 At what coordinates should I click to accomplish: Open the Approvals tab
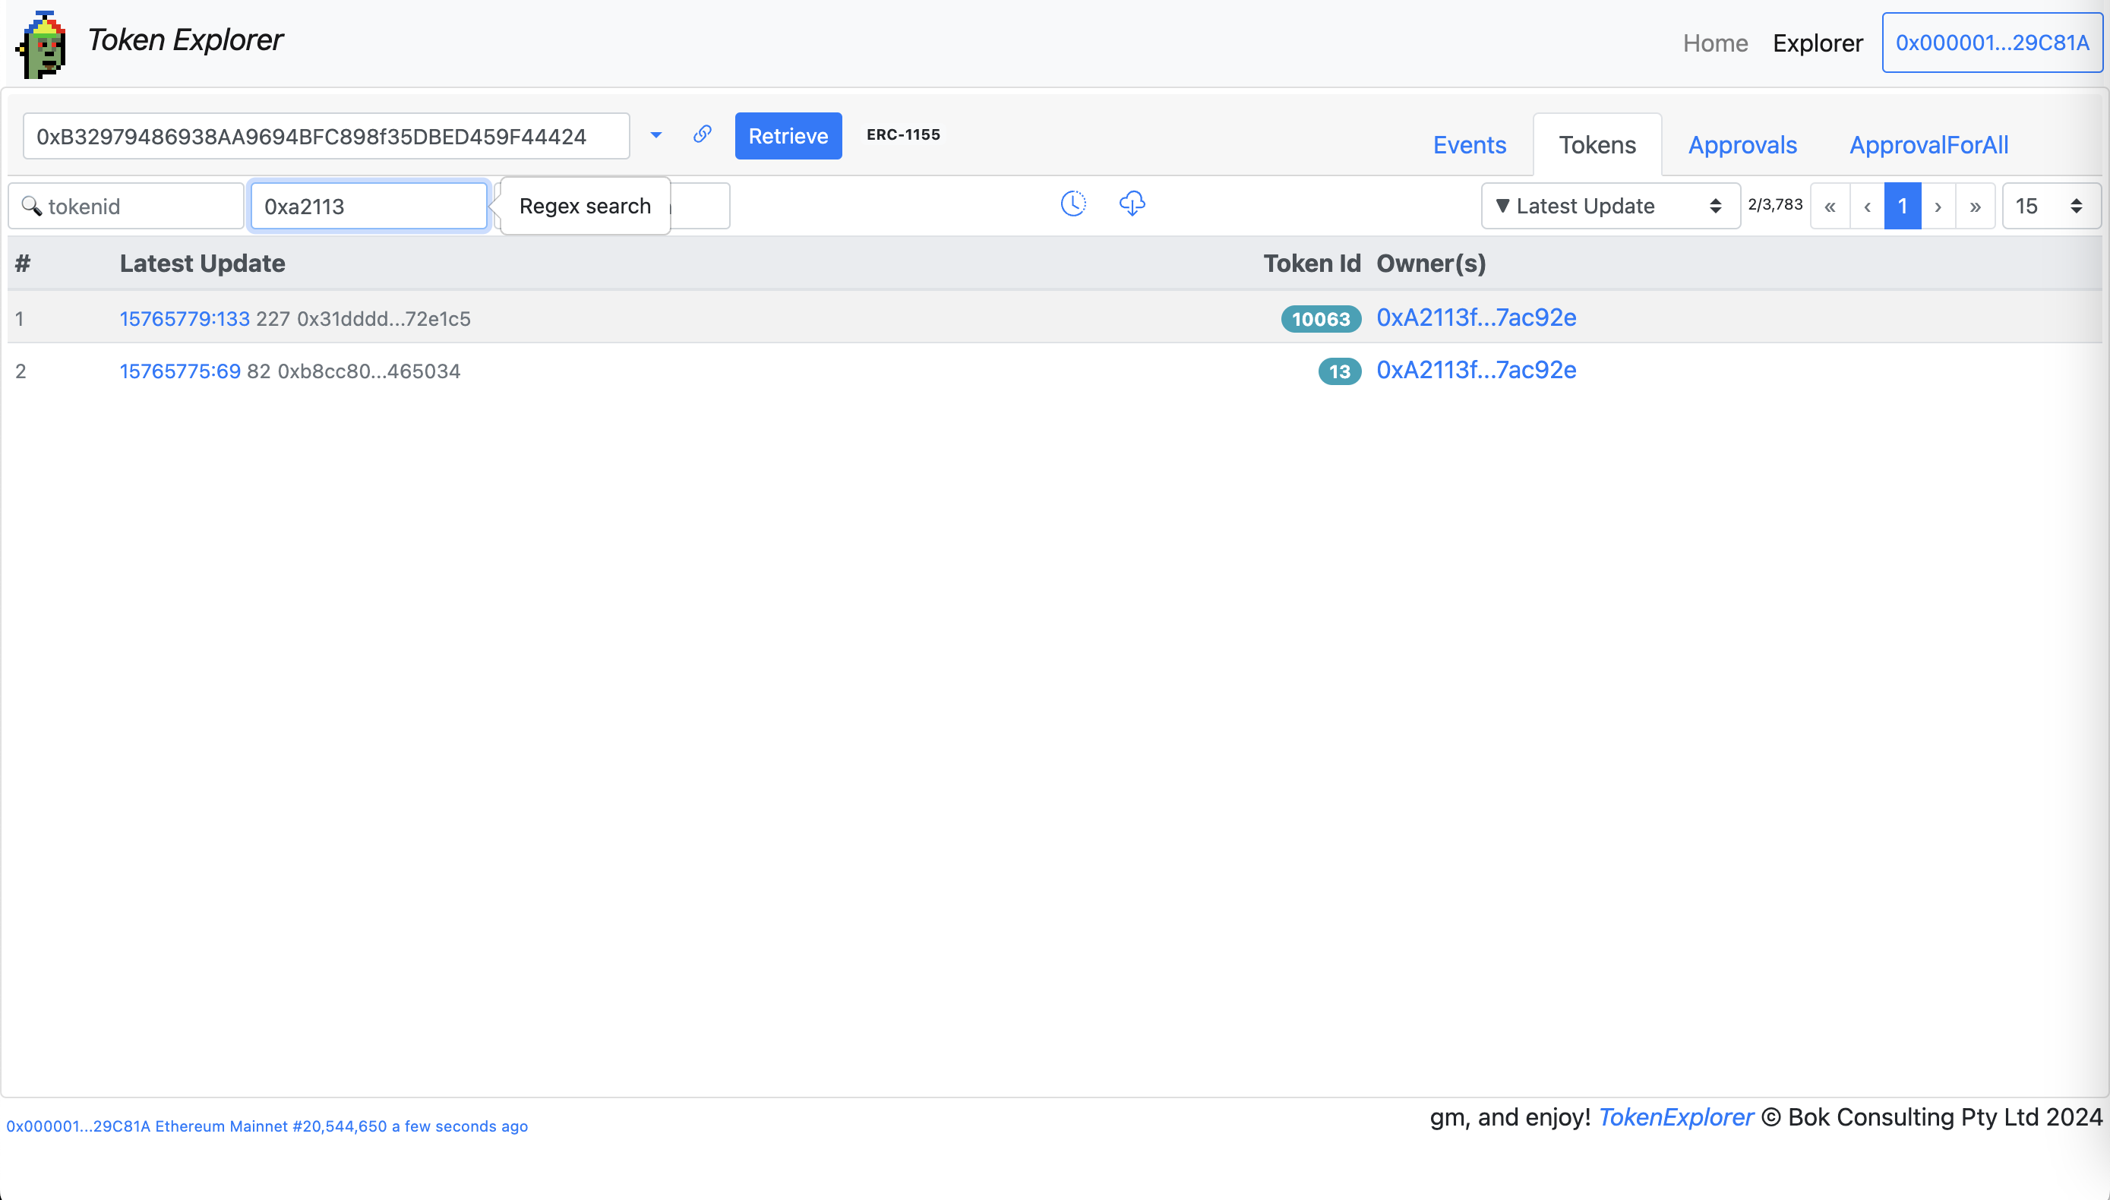click(1742, 145)
